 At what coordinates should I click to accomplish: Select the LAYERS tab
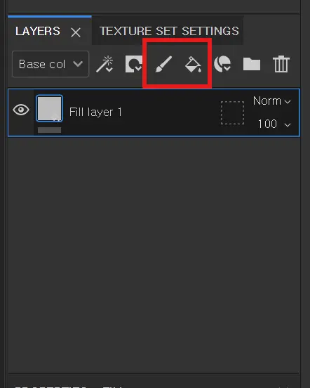point(37,31)
